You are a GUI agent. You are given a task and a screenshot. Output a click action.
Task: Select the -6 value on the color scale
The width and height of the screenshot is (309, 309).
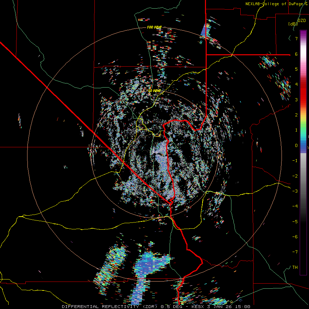click(295, 237)
